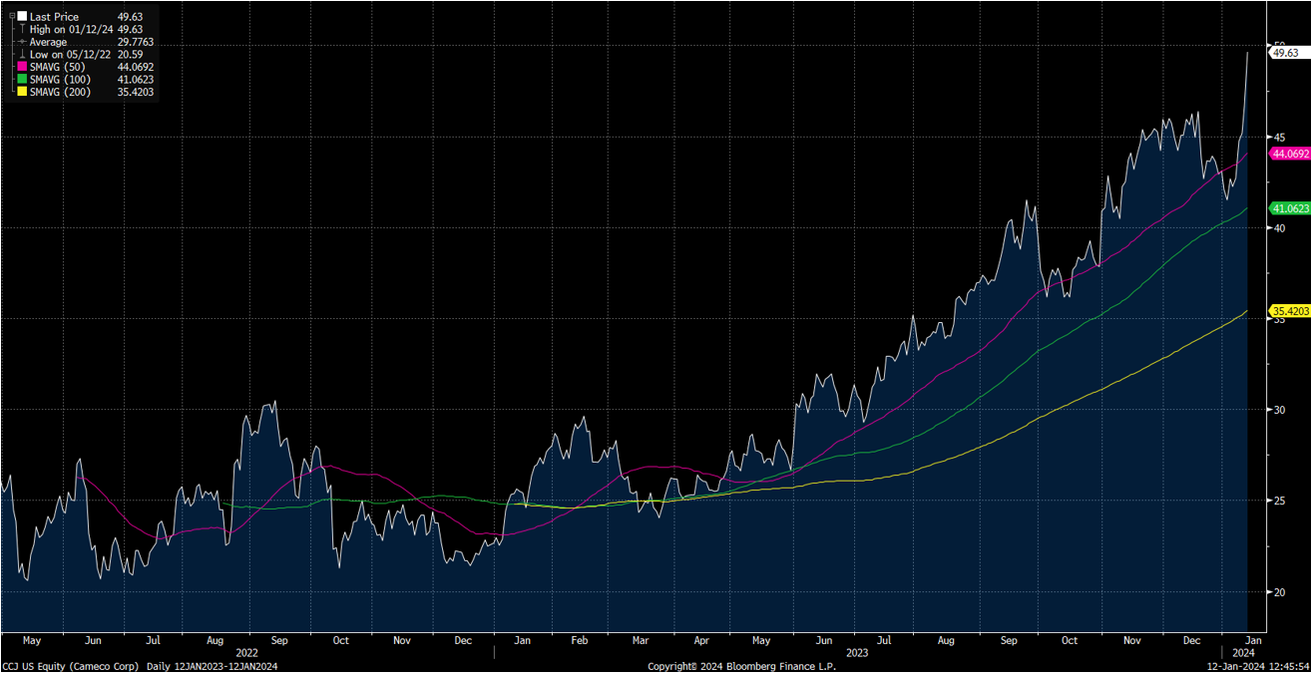Click the Sep 2022 month label on axis

[x=279, y=640]
